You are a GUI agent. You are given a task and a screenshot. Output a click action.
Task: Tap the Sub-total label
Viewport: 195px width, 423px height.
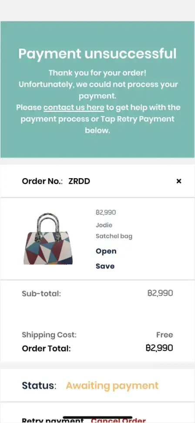[41, 294]
